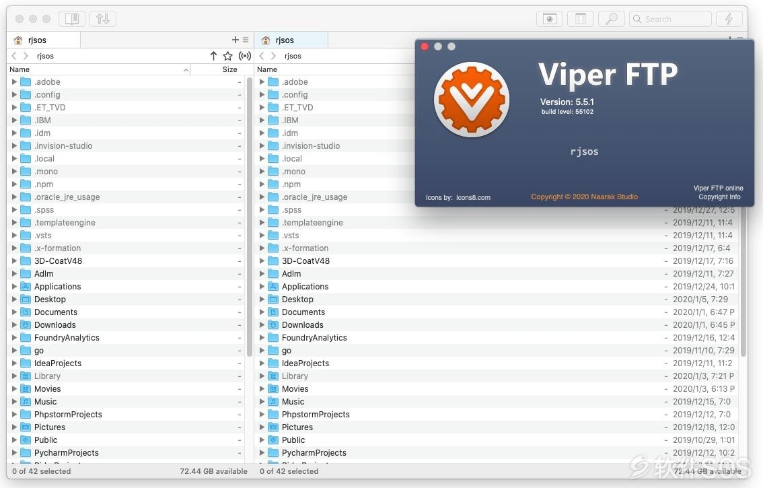Click Library folder icon in right pane
The width and height of the screenshot is (763, 488).
click(x=273, y=376)
